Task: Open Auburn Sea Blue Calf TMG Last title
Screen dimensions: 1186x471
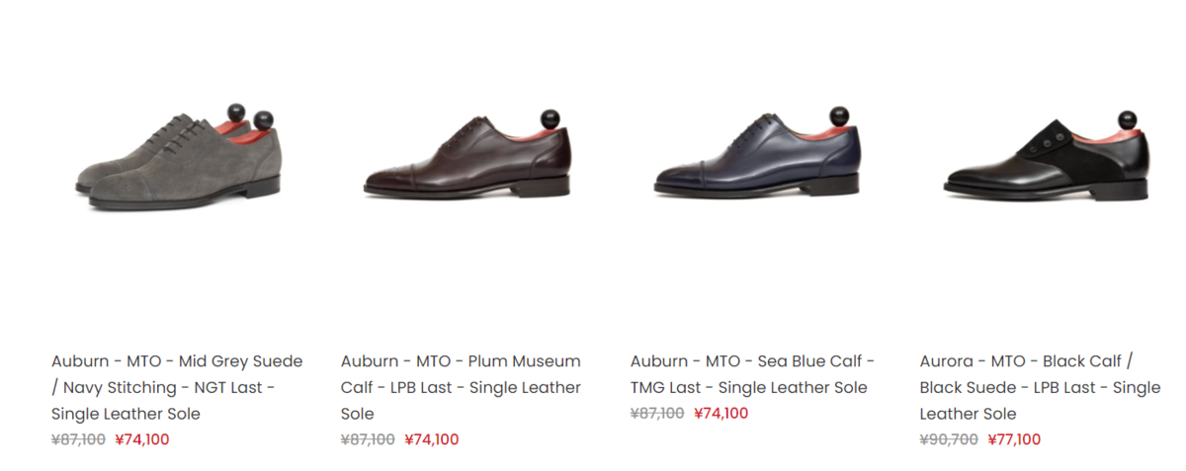Action: pos(752,374)
